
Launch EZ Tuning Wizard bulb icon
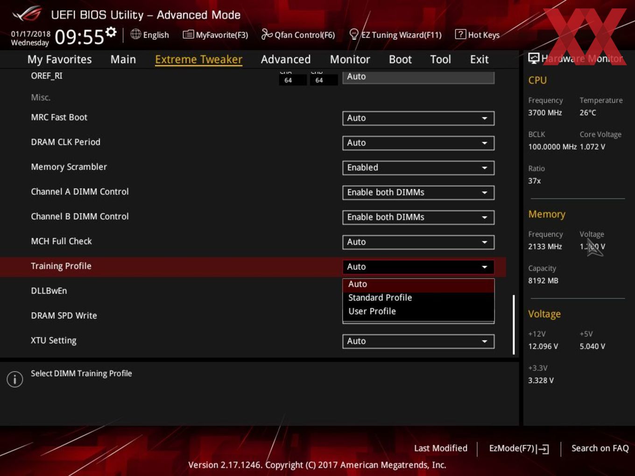click(354, 34)
